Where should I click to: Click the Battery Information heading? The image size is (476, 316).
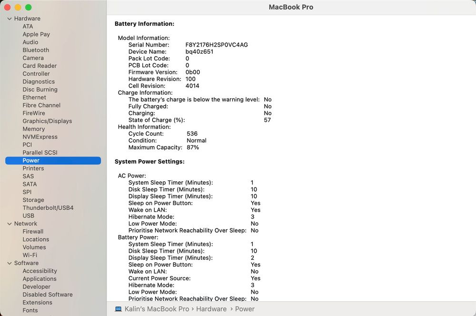tap(145, 24)
